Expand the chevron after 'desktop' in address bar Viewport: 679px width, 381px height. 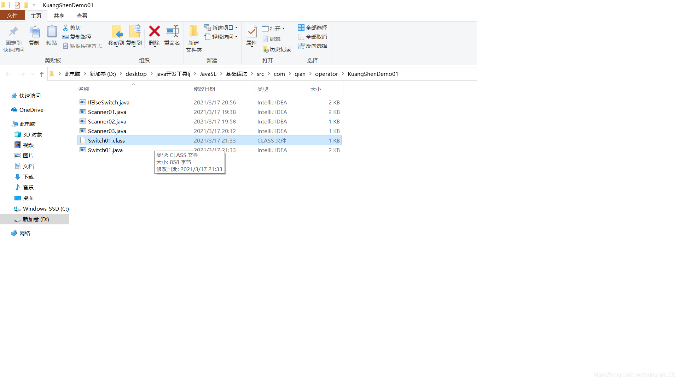coord(152,74)
